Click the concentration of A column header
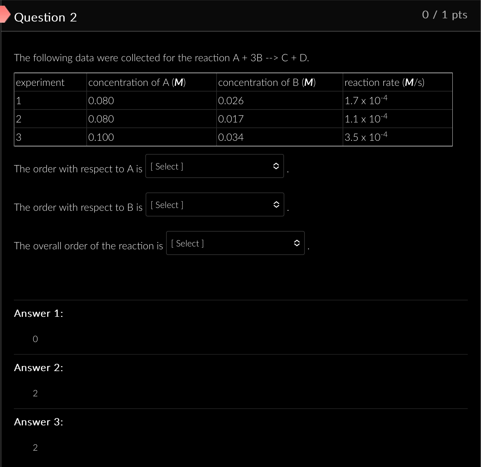Image resolution: width=481 pixels, height=467 pixels. (x=137, y=82)
